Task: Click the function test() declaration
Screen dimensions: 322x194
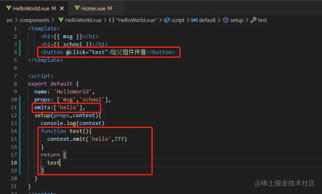Action: [66, 131]
